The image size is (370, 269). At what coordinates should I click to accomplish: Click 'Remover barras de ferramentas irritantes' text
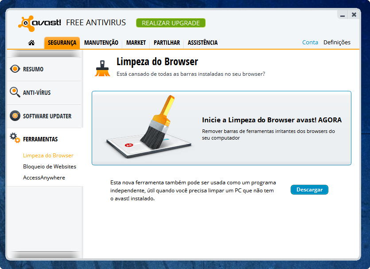tap(268, 135)
